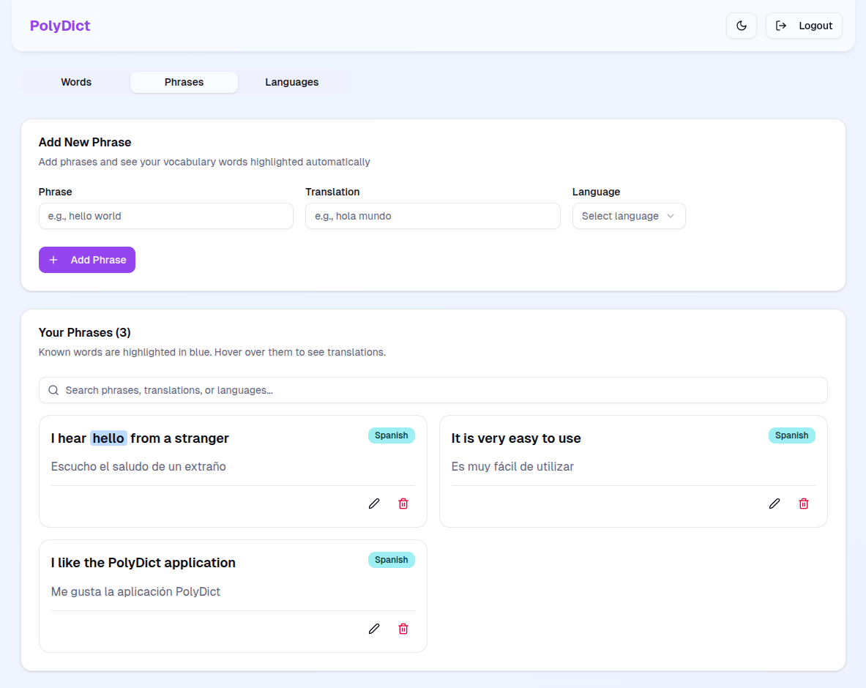Click Spanish badge on 'I hear hello' card
Screen dimensions: 866x688
tap(391, 435)
